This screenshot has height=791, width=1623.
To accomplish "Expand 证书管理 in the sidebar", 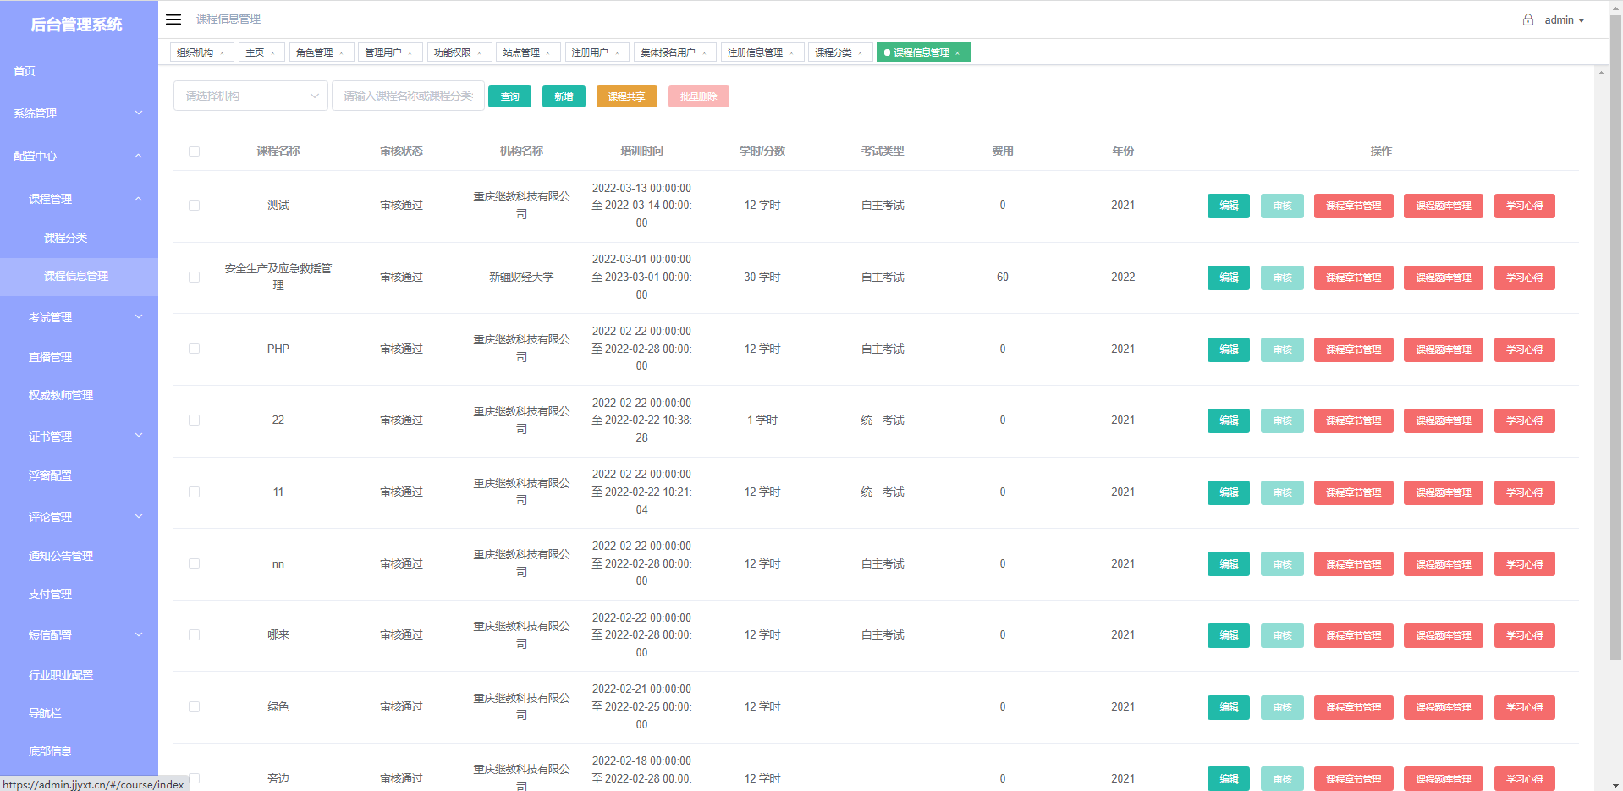I will 79,437.
